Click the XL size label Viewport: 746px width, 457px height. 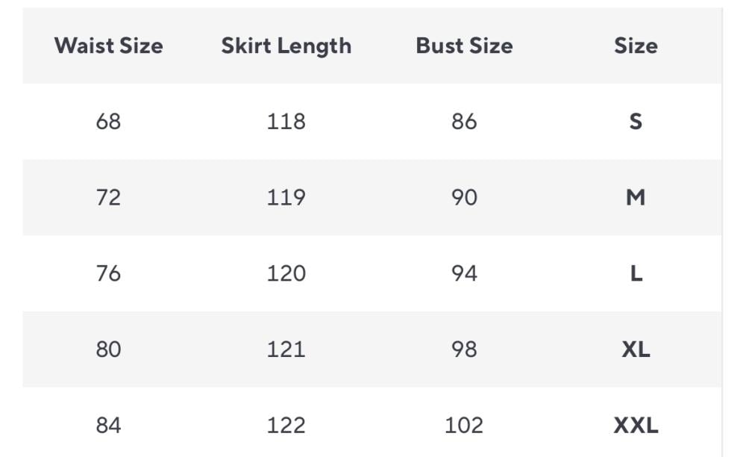pyautogui.click(x=636, y=349)
